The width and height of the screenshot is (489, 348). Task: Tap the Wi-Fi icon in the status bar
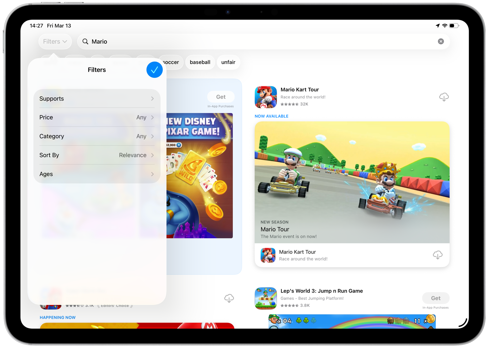445,25
